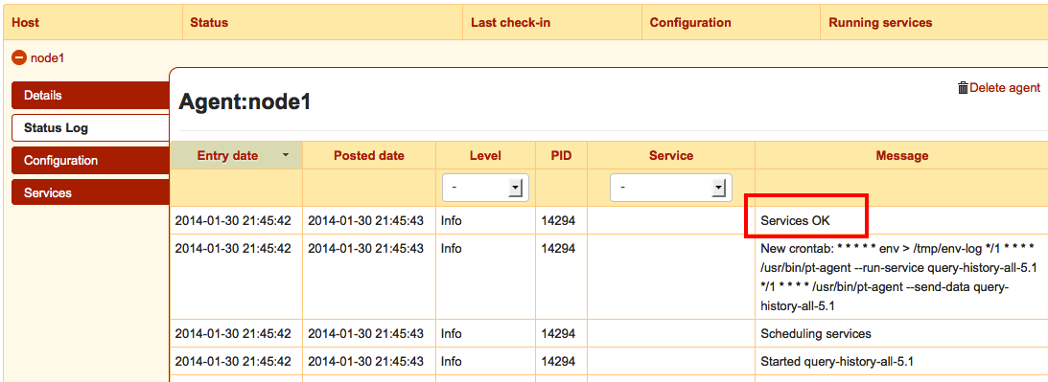Sort by the Level column header
The width and height of the screenshot is (1048, 382).
tap(485, 156)
